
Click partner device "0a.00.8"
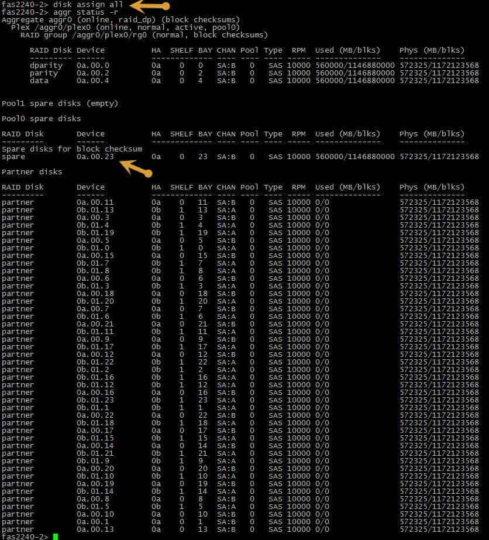click(x=92, y=498)
